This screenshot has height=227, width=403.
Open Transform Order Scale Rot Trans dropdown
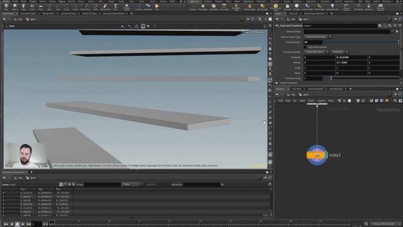(x=316, y=52)
